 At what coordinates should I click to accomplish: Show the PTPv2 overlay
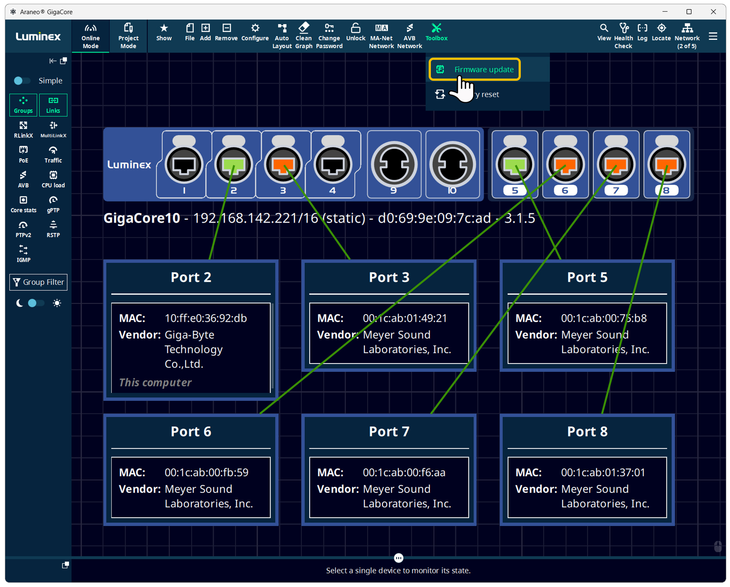pos(23,229)
